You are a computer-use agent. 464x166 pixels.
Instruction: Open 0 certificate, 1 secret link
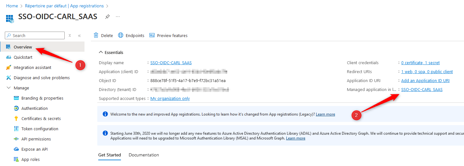(x=420, y=63)
